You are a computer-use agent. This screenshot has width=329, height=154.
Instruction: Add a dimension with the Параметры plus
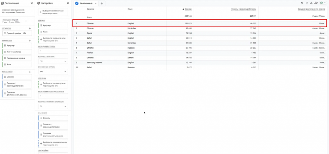(30, 41)
